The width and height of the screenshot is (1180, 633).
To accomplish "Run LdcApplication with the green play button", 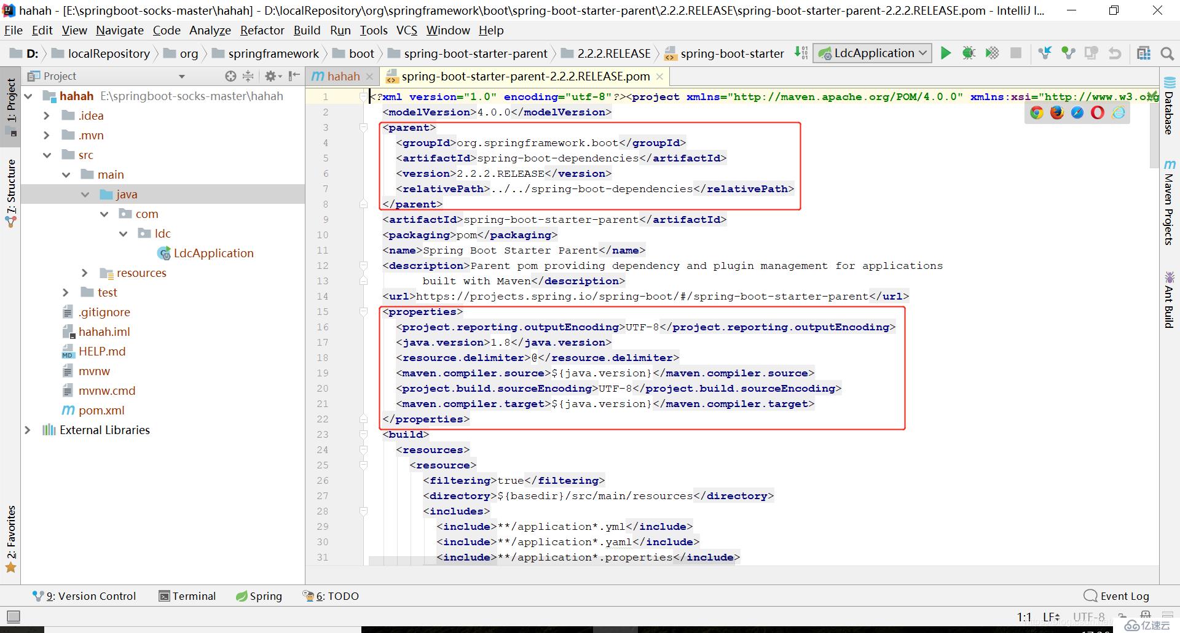I will click(946, 53).
